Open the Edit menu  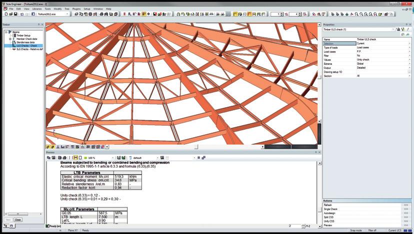(x=18, y=8)
